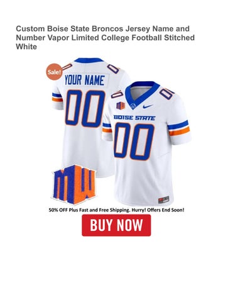Screen dimensions: 233x302
Task: Click the orange Sale! badge
Action: pyautogui.click(x=54, y=72)
